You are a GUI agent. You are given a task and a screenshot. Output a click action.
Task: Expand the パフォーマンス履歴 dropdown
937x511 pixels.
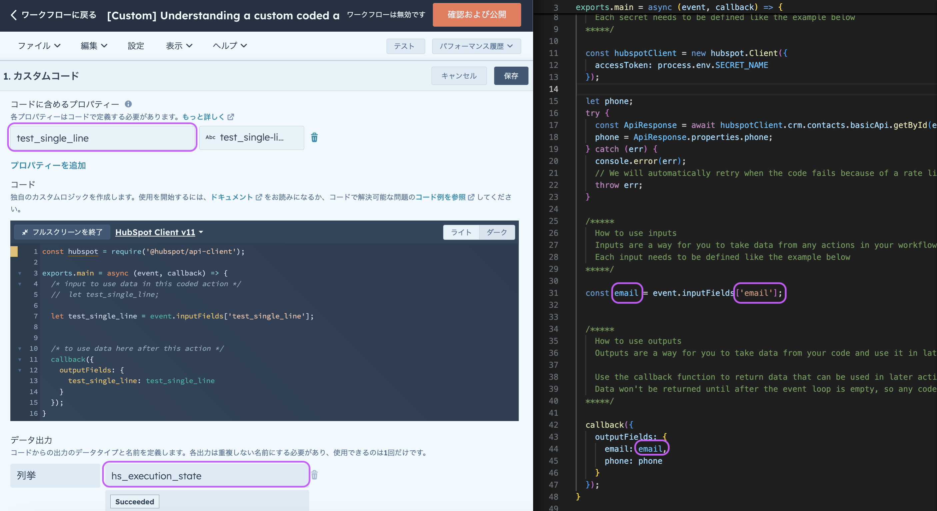[476, 46]
